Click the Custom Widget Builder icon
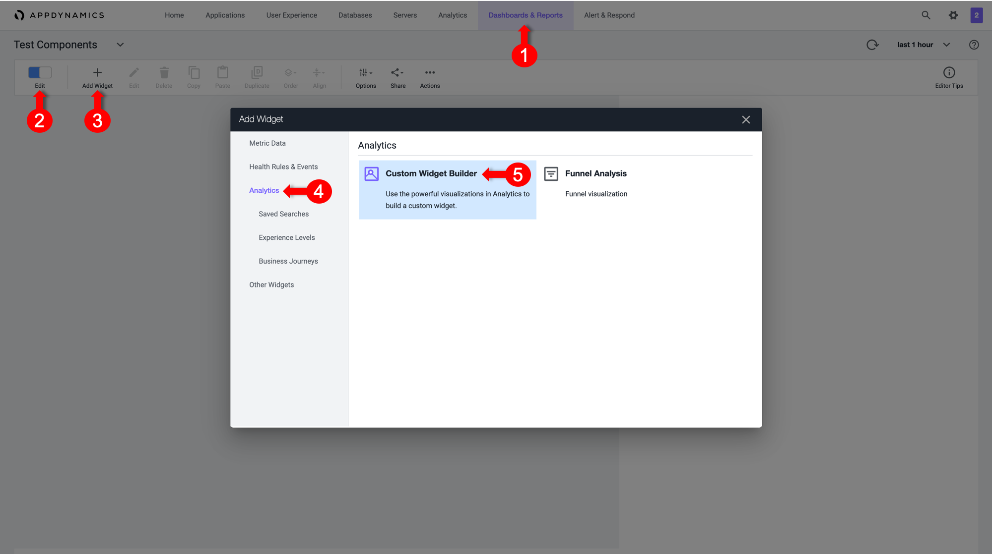This screenshot has height=554, width=992. pyautogui.click(x=371, y=174)
